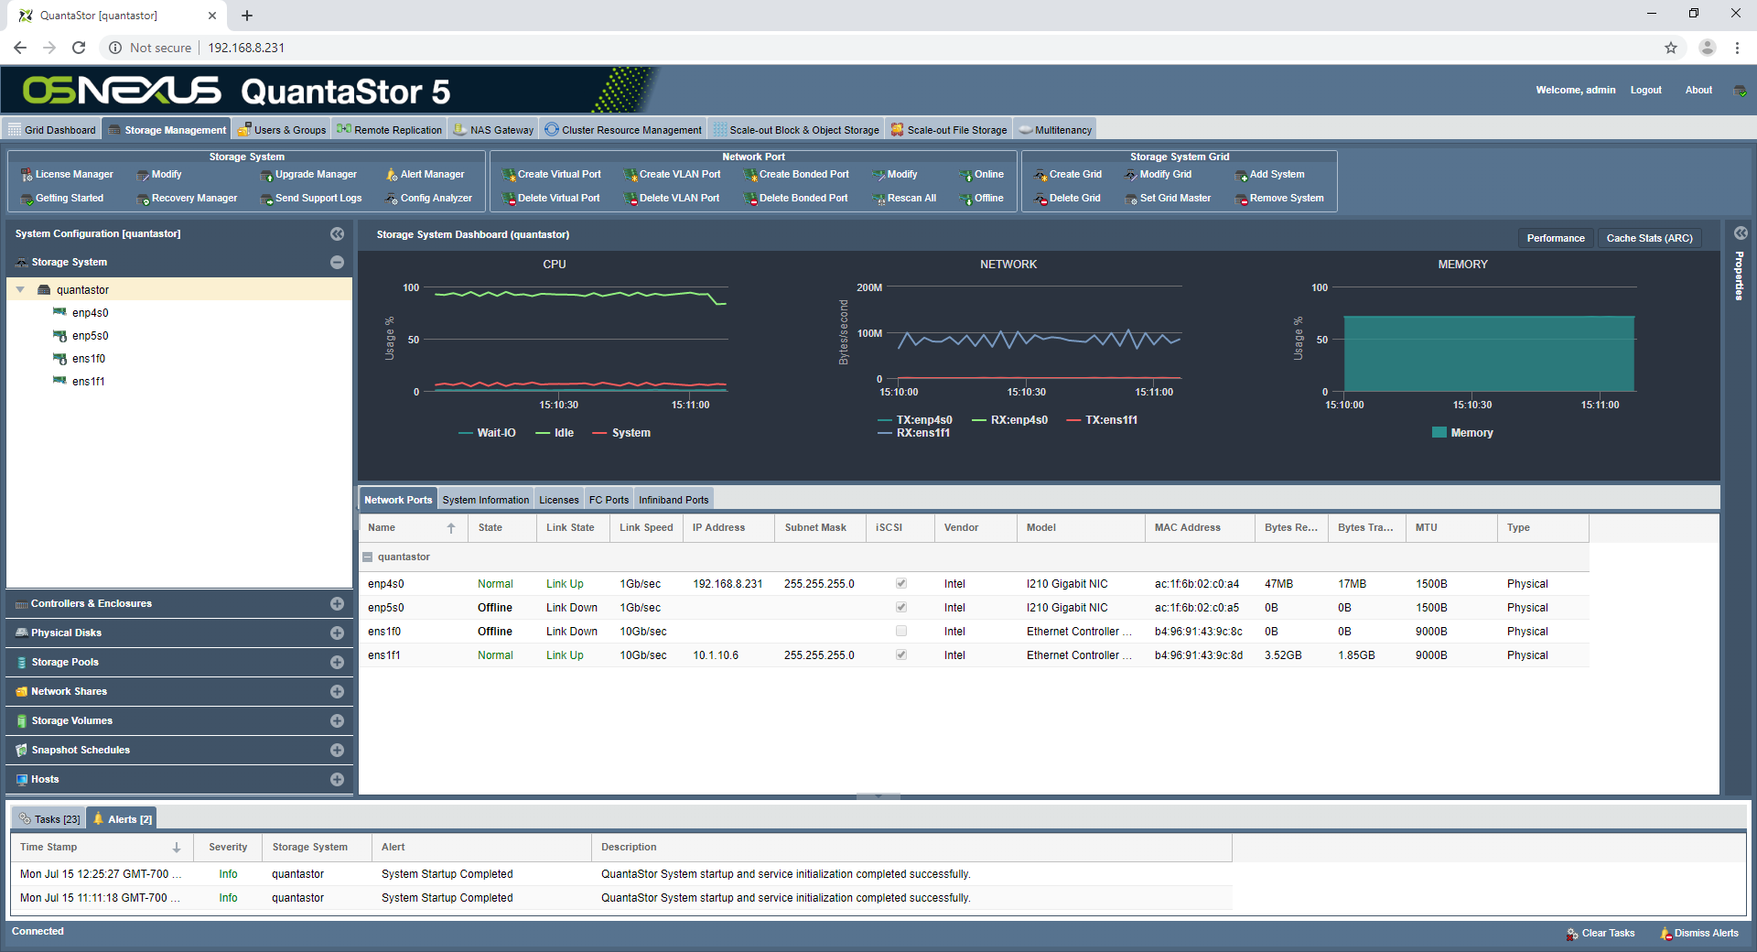Toggle iSCSI checkbox for ens1f1
This screenshot has width=1757, height=952.
[901, 654]
